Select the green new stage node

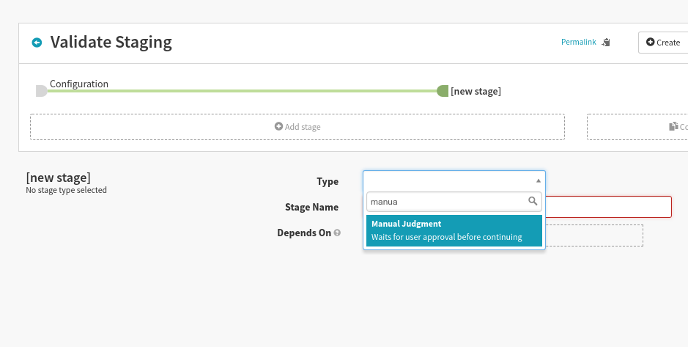[442, 91]
